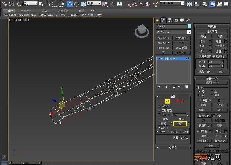Click the Loft002 object color swatch
Screen dimensions: 231x165
[190, 26]
